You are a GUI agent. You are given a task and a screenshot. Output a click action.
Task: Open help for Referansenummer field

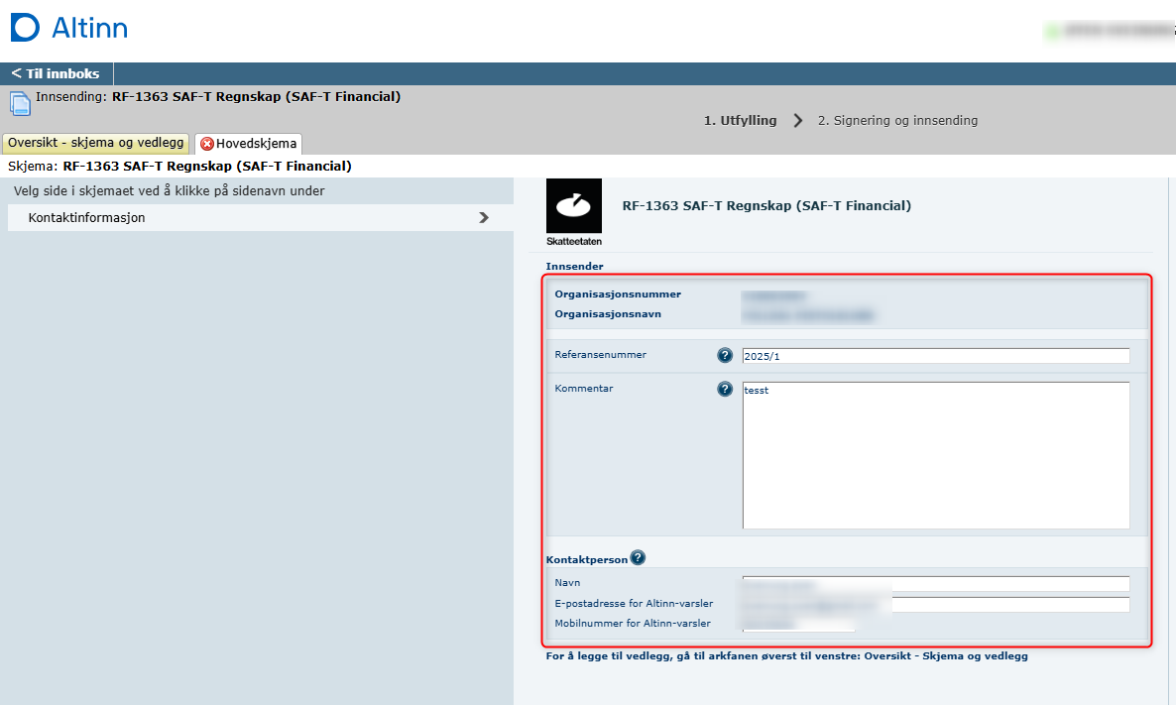click(725, 355)
